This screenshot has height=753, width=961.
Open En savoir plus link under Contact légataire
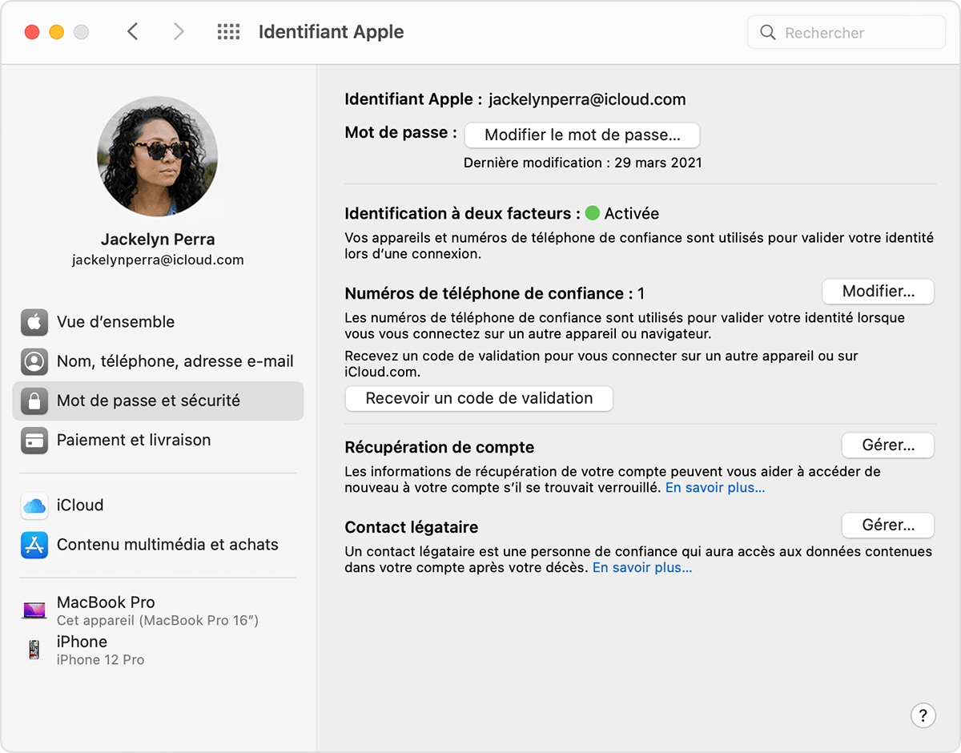[641, 567]
